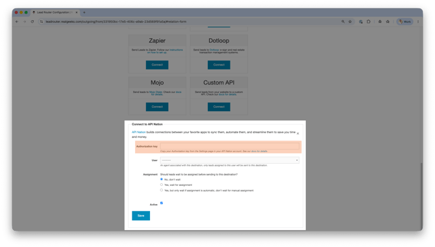Toggle the Active checkbox

coord(162,203)
